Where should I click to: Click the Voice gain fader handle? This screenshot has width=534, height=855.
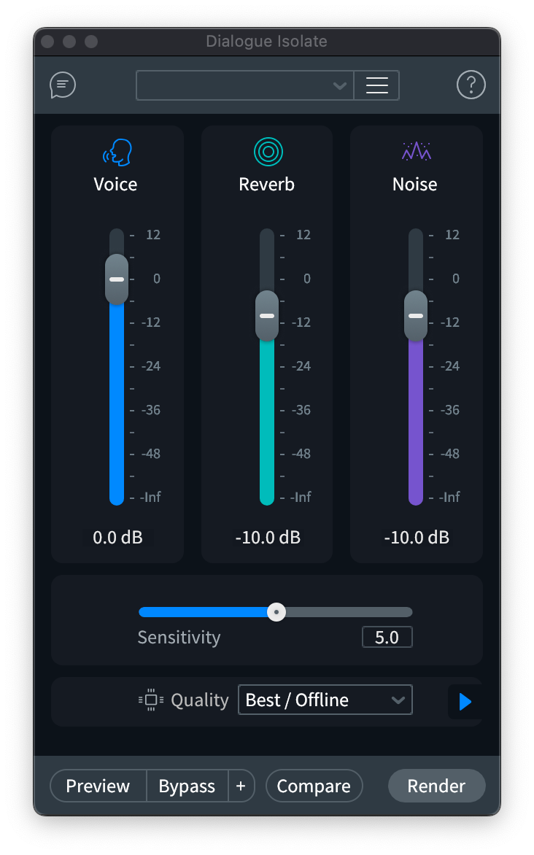point(117,279)
